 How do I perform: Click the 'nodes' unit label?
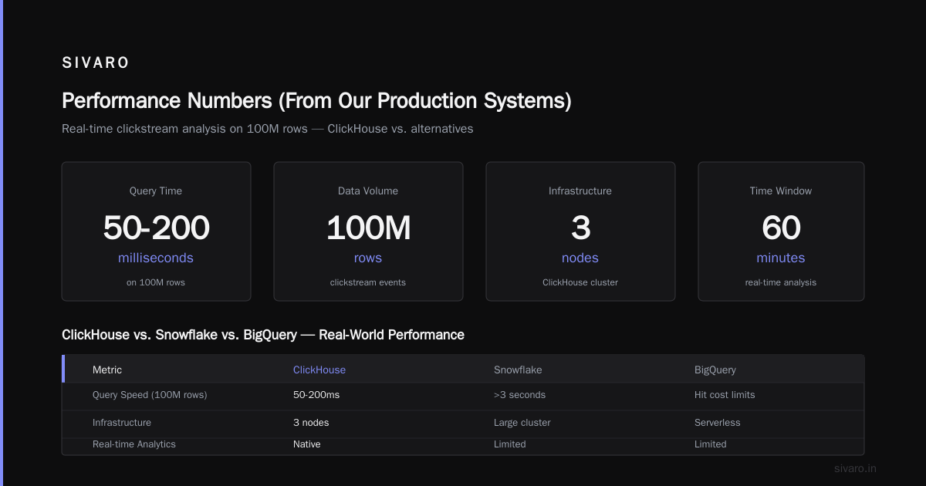pos(580,258)
